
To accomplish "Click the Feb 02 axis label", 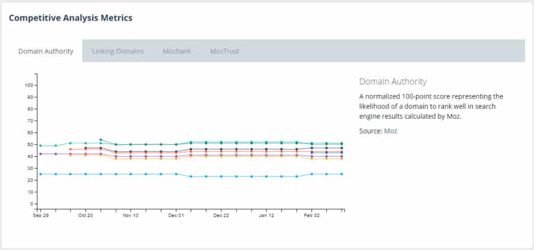I will pos(311,216).
